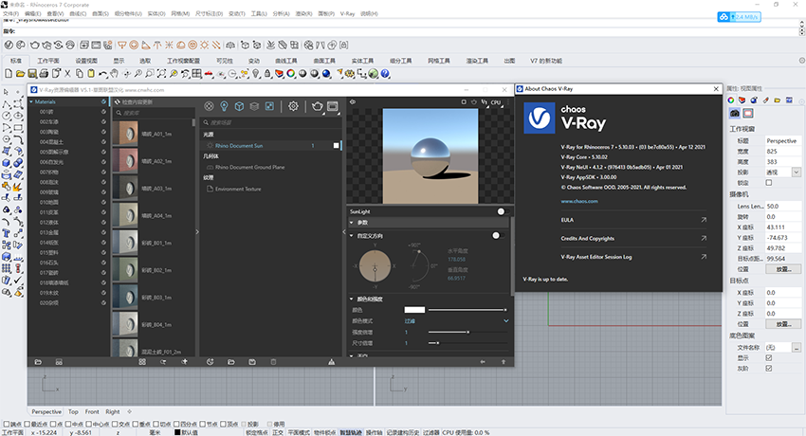Click the Cut scissors icon

coord(67,74)
